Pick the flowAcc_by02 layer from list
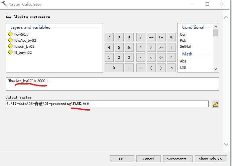Image resolution: width=232 pixels, height=166 pixels. coord(25,40)
